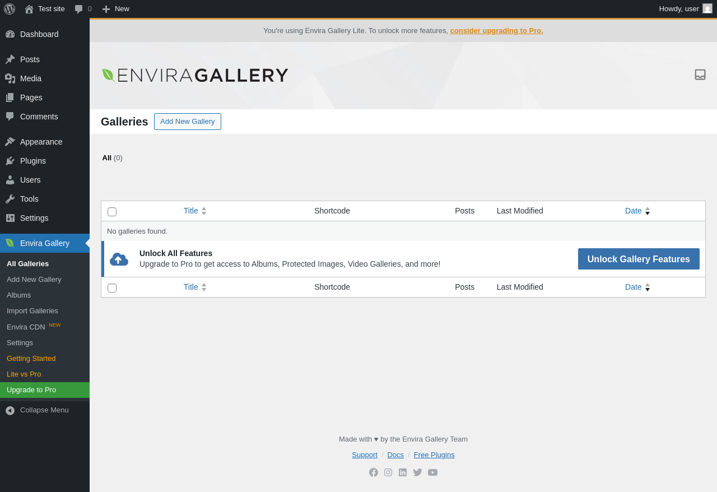Open the notifications inbox icon

[x=700, y=75]
